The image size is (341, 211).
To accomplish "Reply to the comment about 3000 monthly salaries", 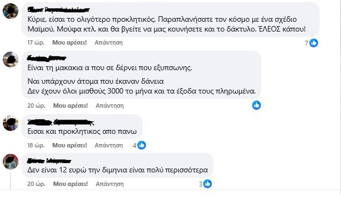I will tap(109, 105).
